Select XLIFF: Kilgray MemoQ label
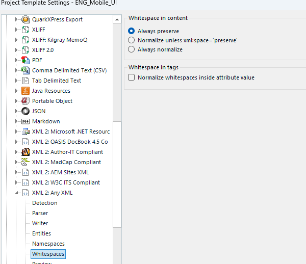Image resolution: width=306 pixels, height=264 pixels. (x=60, y=40)
